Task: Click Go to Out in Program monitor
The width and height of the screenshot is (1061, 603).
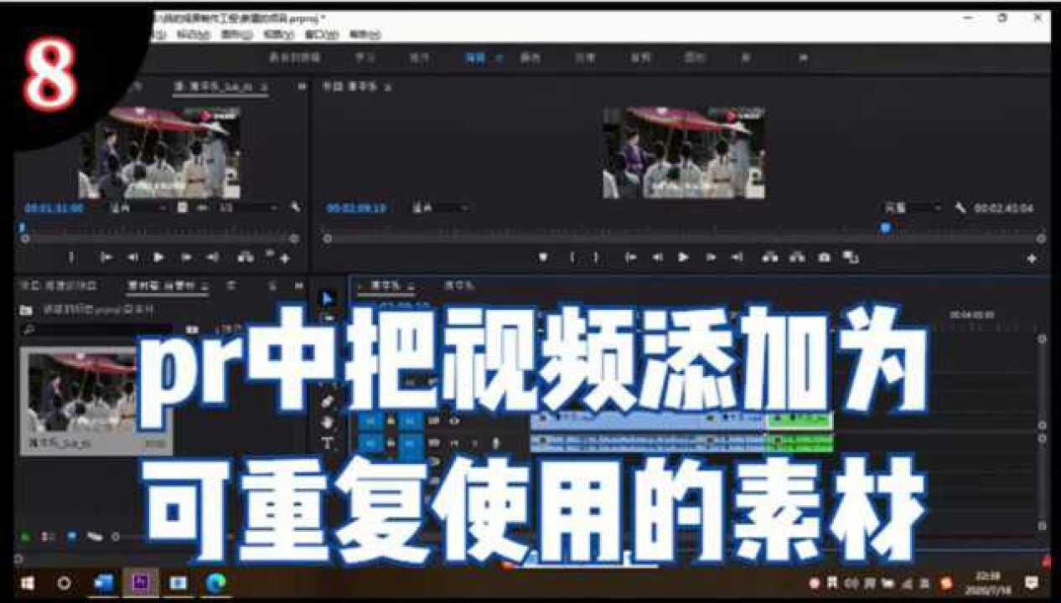Action: (738, 258)
